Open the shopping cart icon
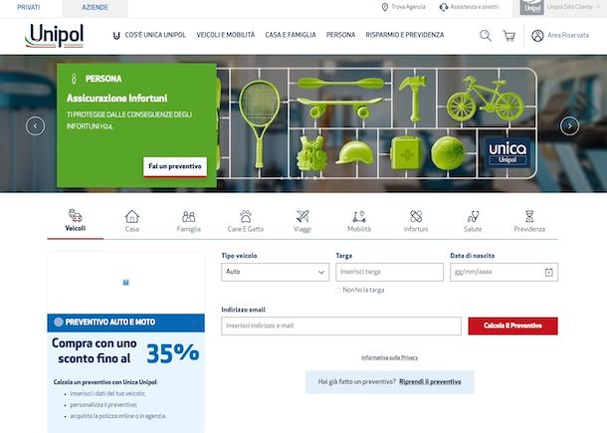 [509, 36]
